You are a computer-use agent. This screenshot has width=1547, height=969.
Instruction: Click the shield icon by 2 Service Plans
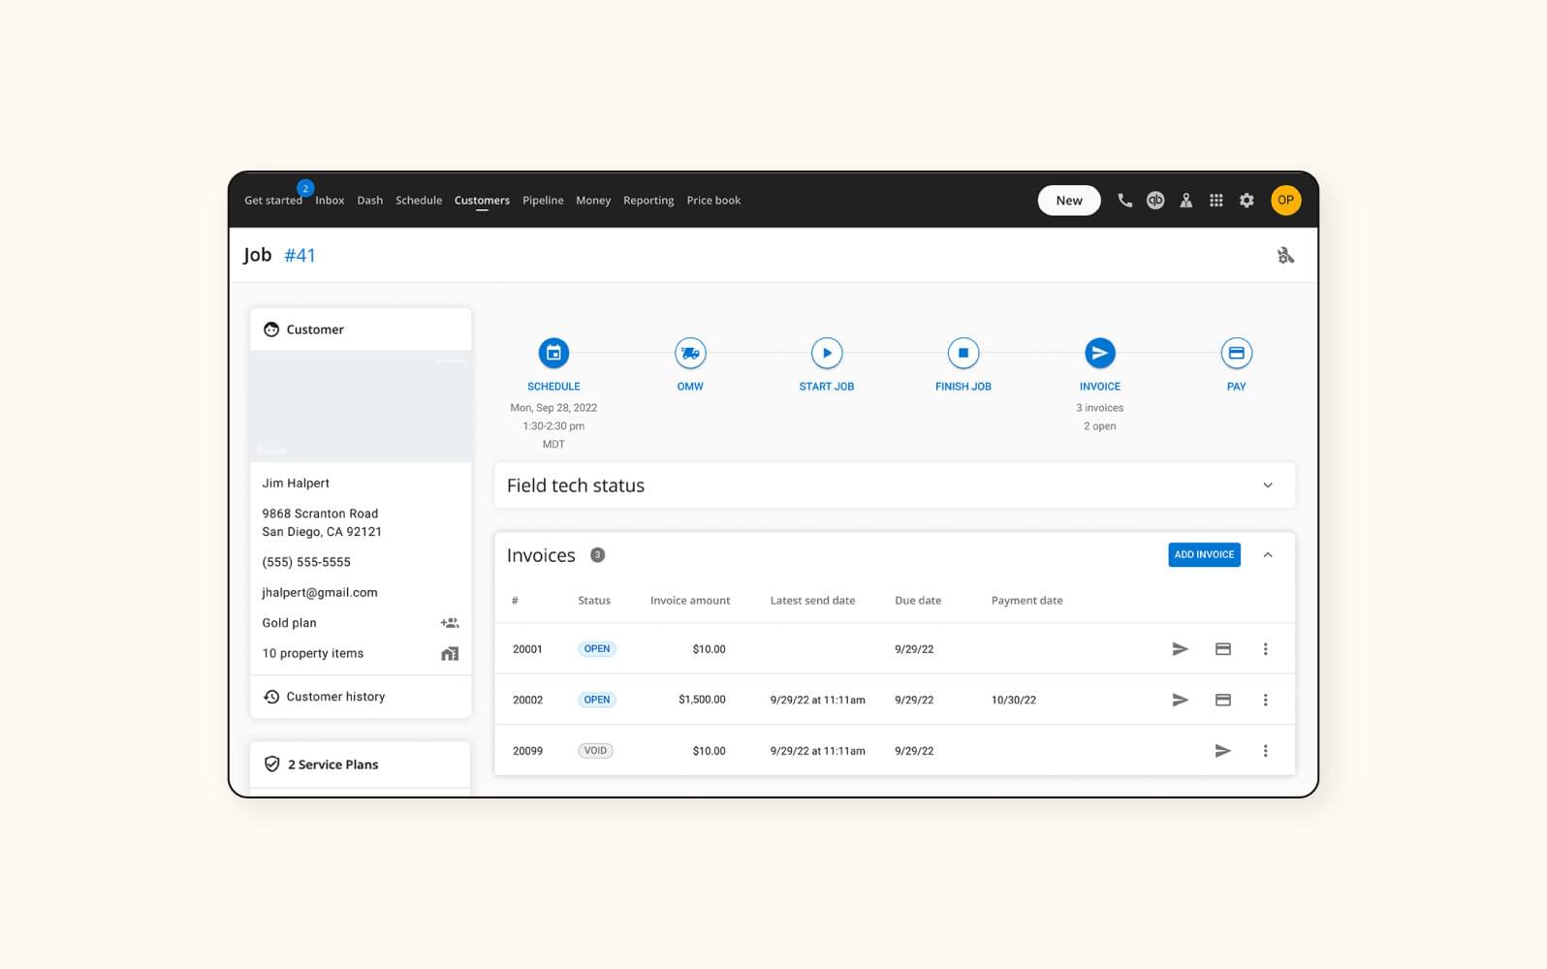pos(272,765)
